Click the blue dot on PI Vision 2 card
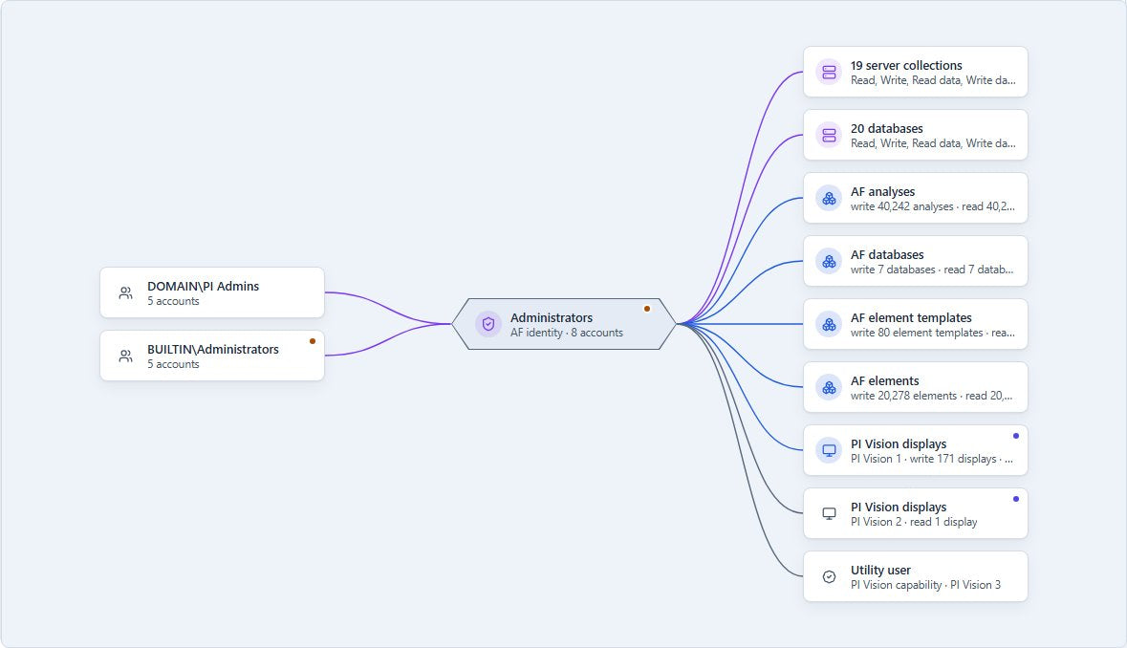 coord(1015,499)
